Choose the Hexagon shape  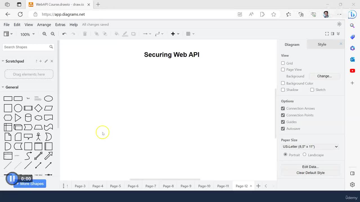(x=8, y=118)
